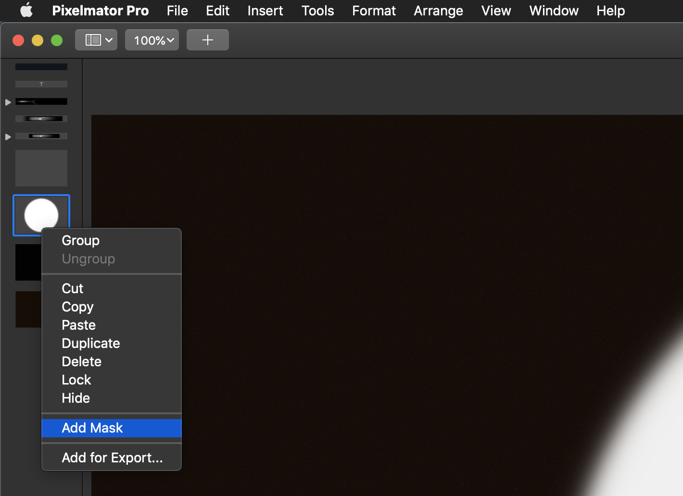Image resolution: width=683 pixels, height=496 pixels.
Task: Open the Tools menu
Action: (317, 11)
